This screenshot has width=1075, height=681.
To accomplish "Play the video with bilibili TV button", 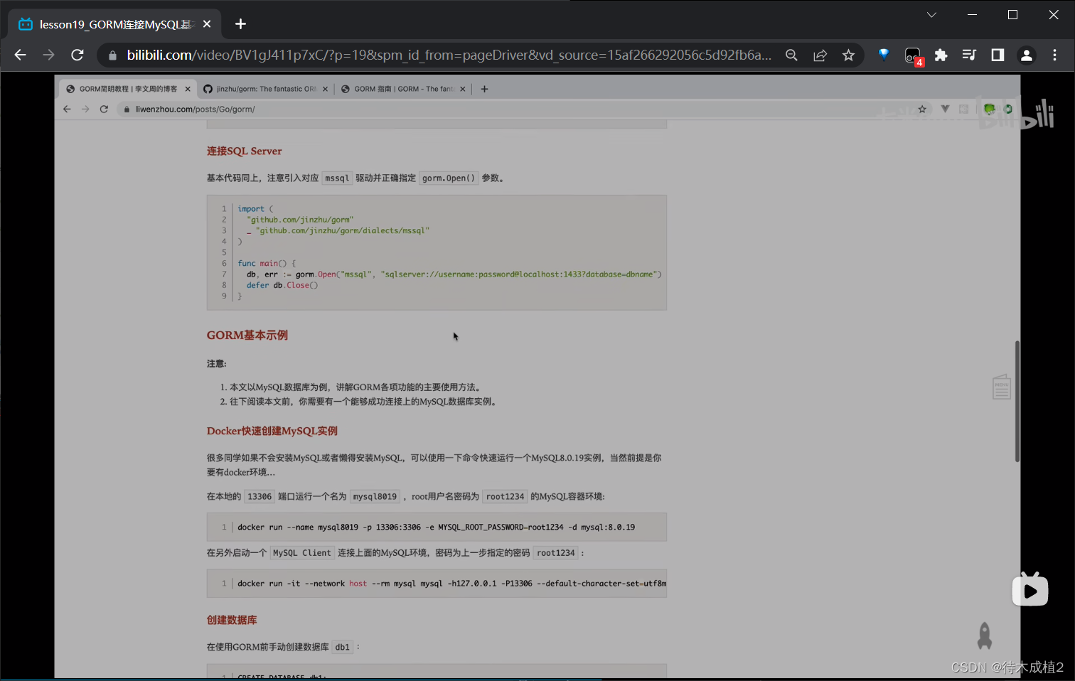I will 1029,589.
